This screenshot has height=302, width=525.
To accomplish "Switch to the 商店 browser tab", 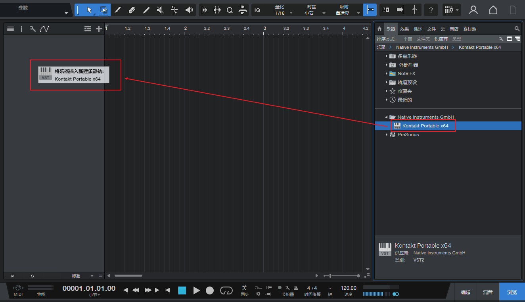I will [x=454, y=29].
